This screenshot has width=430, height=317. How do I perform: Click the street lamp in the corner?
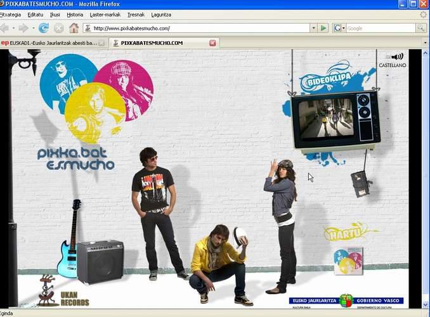[x=23, y=61]
